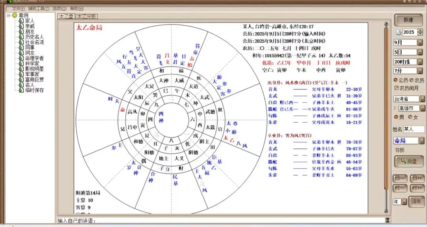Screen dimensions: 427x227
Task: Click the 阳遁第14局 text
Action: (88, 193)
